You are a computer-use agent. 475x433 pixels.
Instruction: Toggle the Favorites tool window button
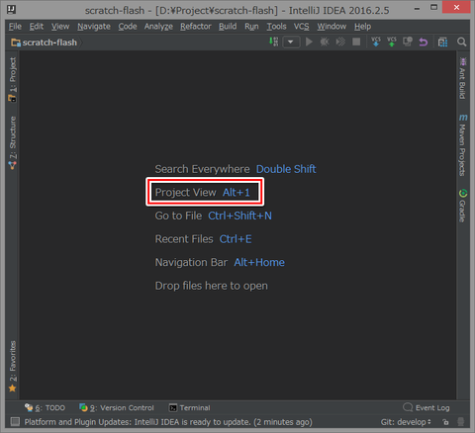[13, 367]
